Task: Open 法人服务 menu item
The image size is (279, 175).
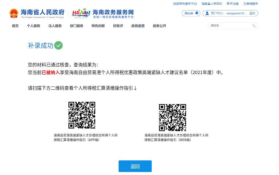Action: click(x=55, y=26)
